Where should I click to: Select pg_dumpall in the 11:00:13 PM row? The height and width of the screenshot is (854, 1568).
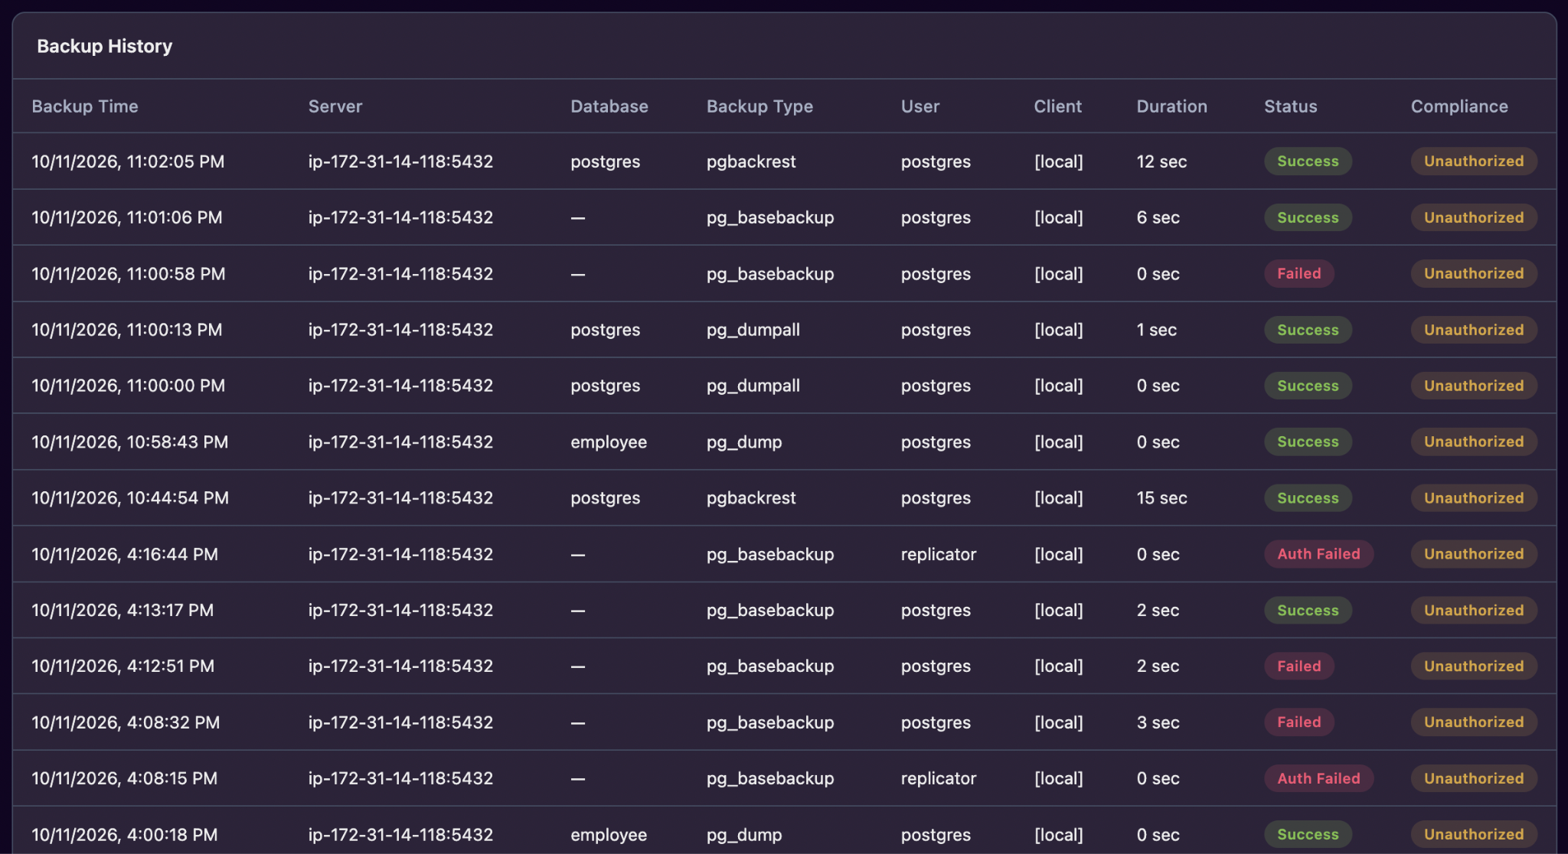coord(753,330)
